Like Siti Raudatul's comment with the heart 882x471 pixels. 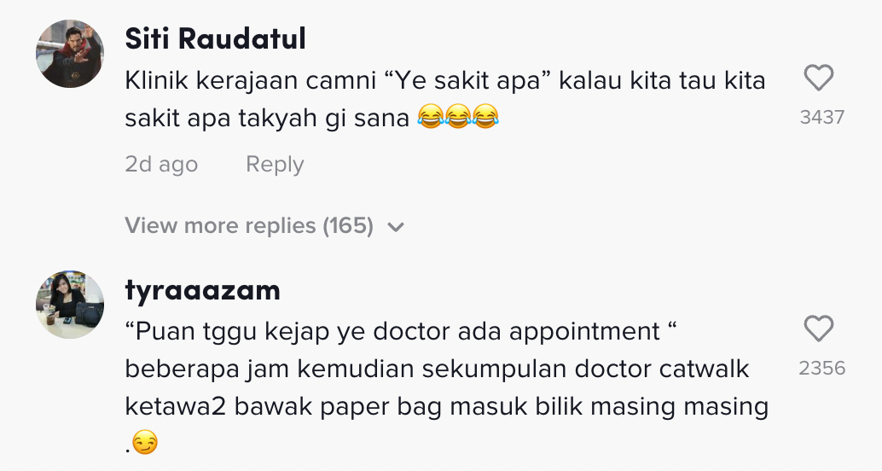[818, 78]
